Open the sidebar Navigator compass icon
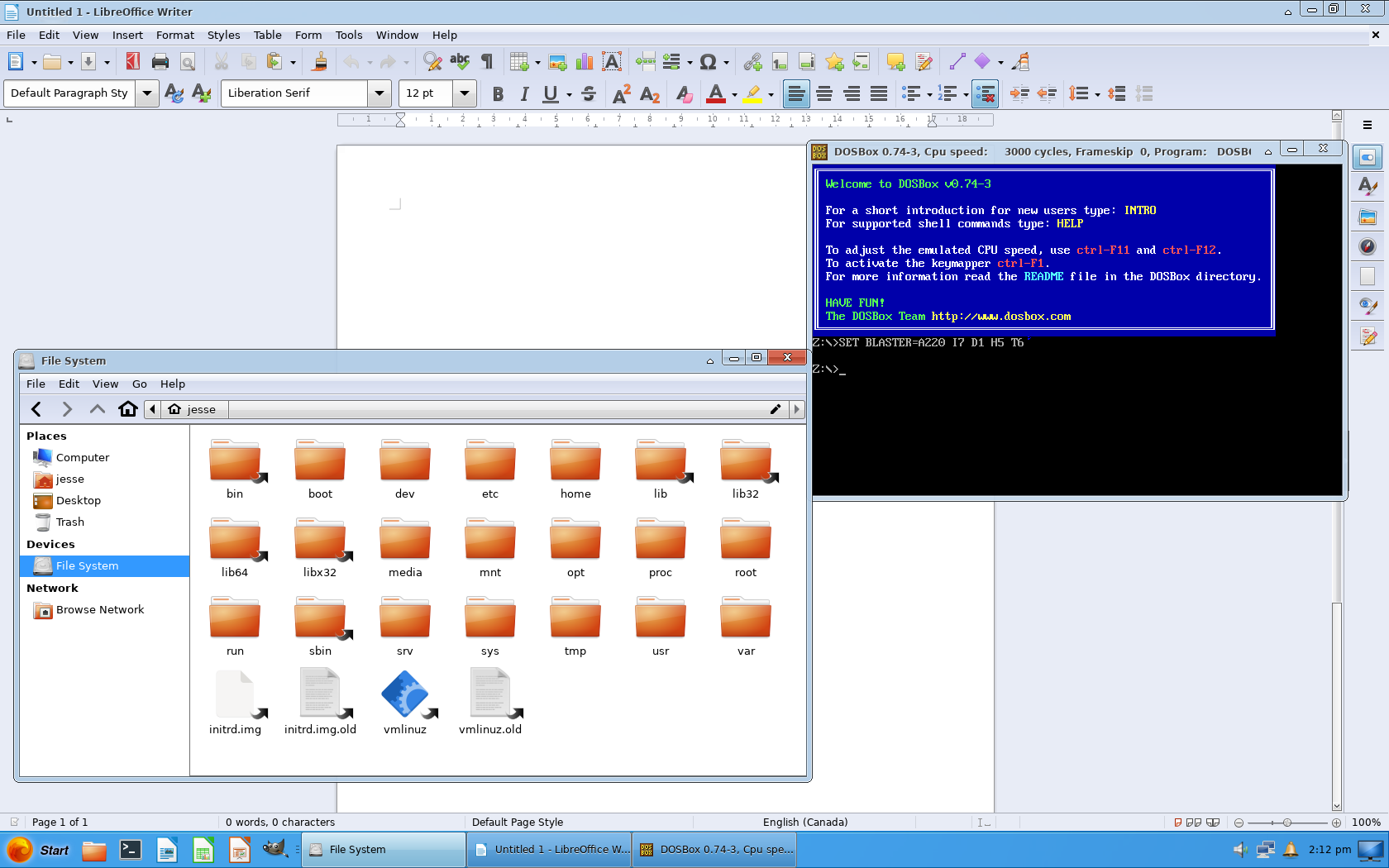Viewport: 1389px width, 868px height. (1368, 246)
